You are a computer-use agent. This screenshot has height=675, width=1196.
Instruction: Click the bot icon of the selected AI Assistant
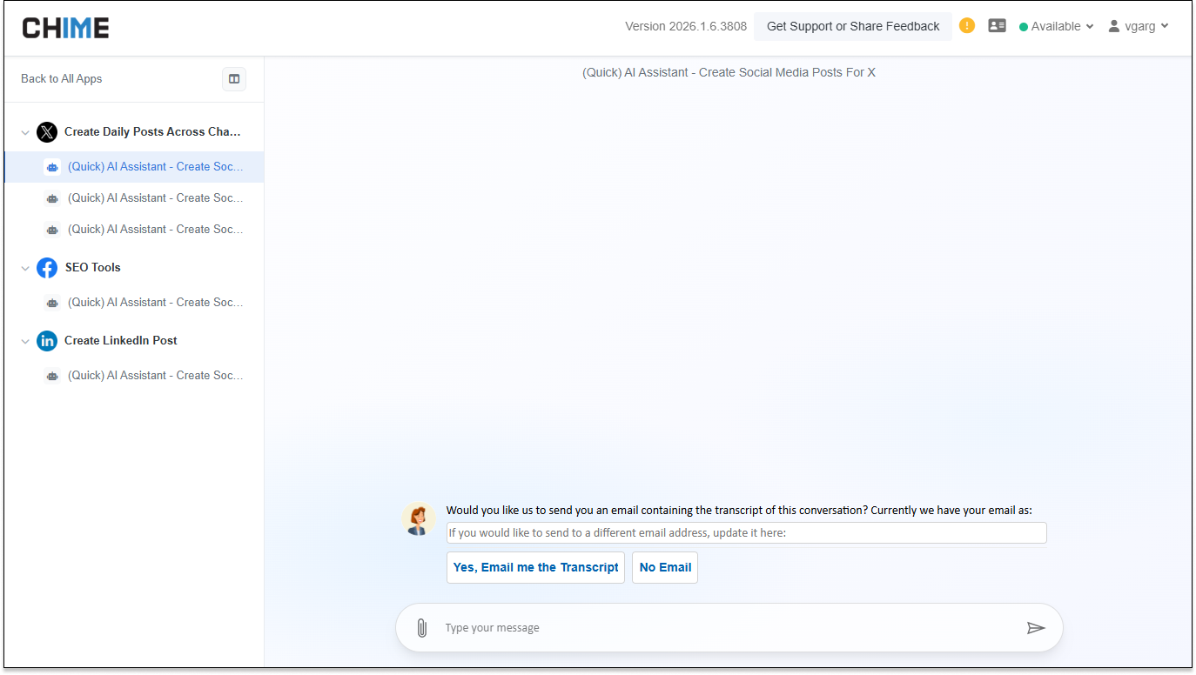pos(53,166)
